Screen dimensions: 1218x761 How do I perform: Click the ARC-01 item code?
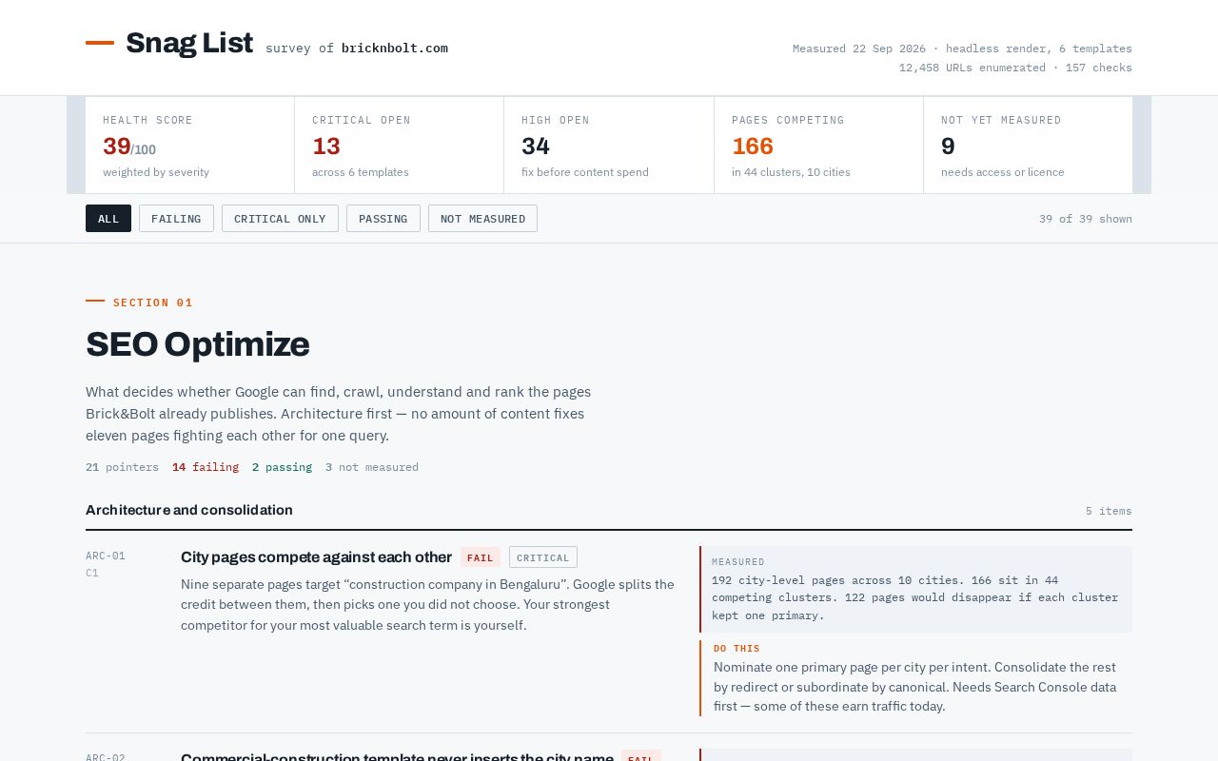pos(106,556)
